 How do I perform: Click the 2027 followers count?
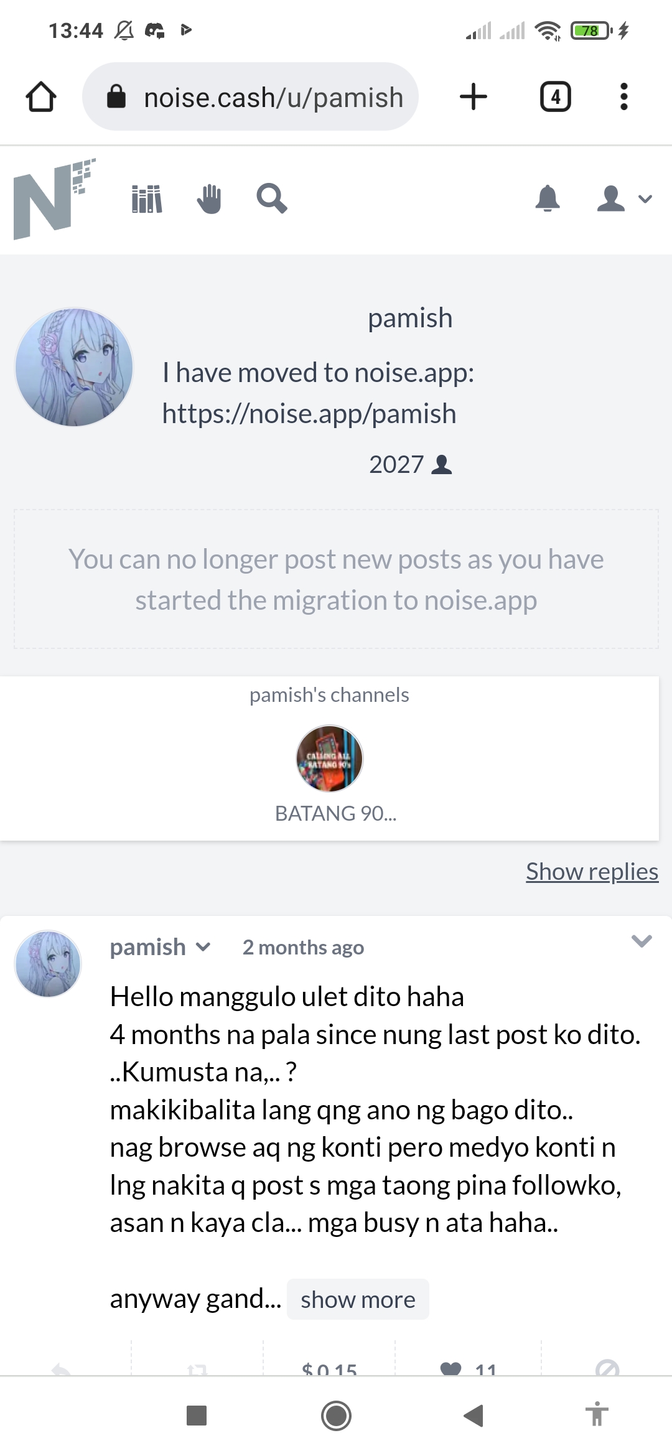coord(410,464)
